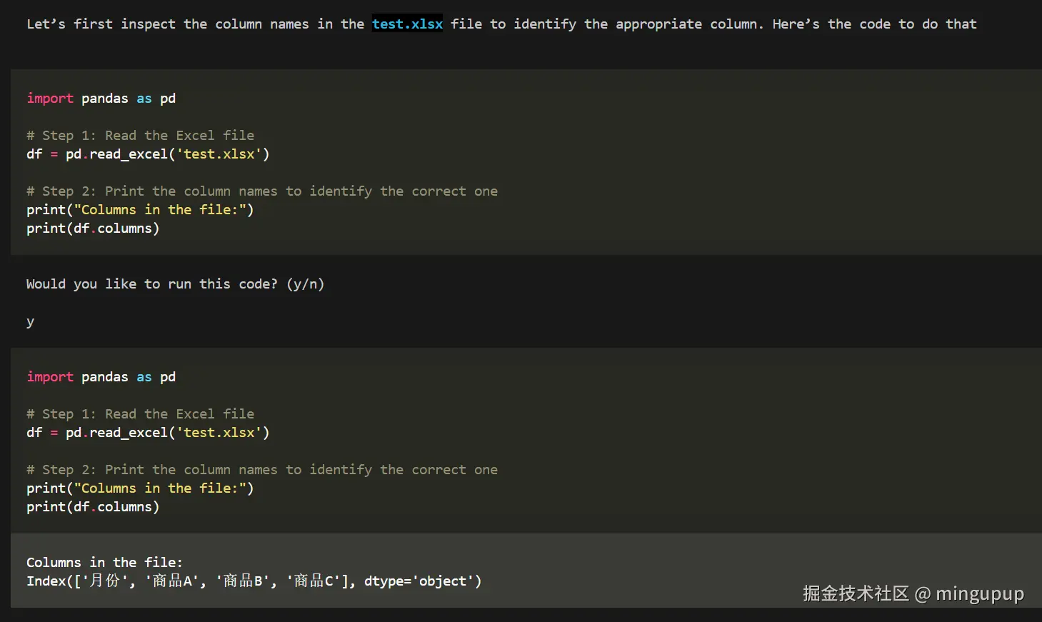Click dtype='object' in the output line

pyautogui.click(x=419, y=581)
